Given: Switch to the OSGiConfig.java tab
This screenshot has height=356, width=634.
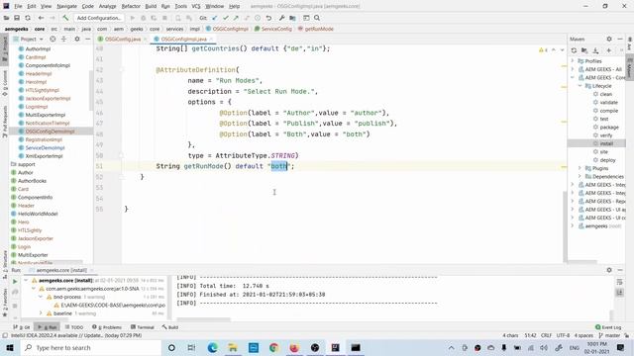Looking at the screenshot, I should click(x=123, y=40).
